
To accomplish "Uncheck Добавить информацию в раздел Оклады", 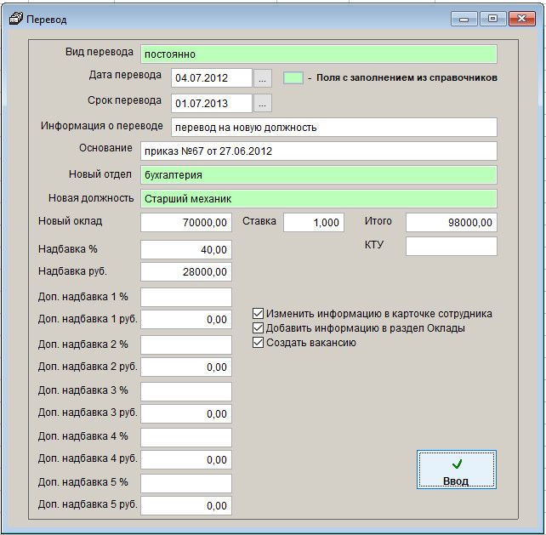I will coord(259,328).
